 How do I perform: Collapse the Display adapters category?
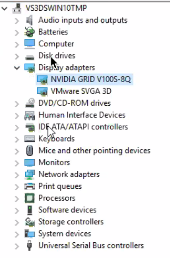(17, 68)
